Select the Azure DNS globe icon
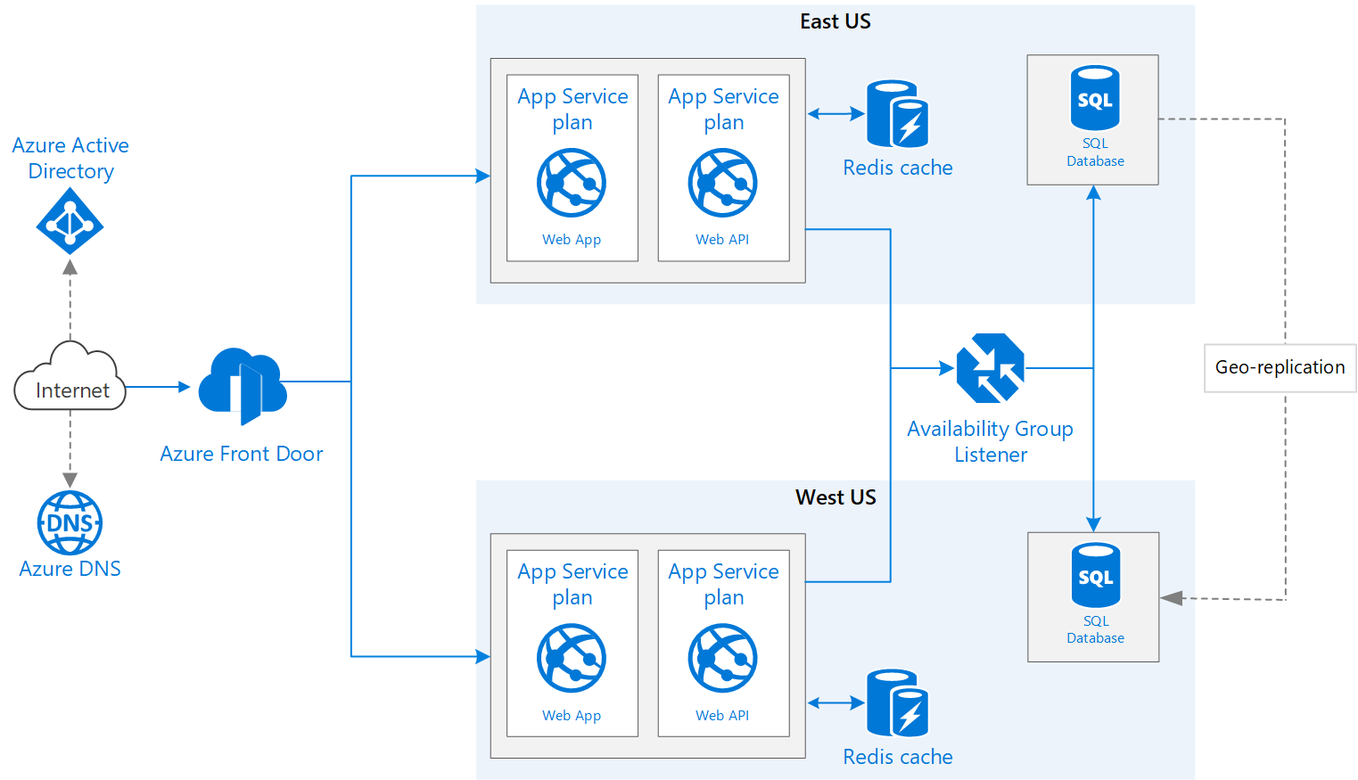The width and height of the screenshot is (1358, 780). click(x=70, y=523)
